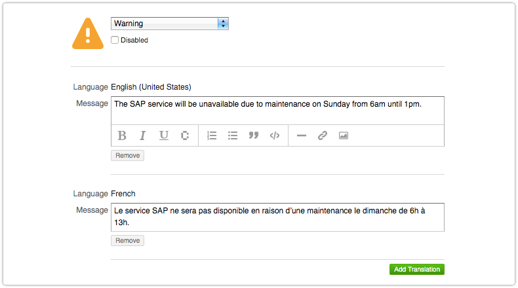Click into the English message text field

(277, 111)
